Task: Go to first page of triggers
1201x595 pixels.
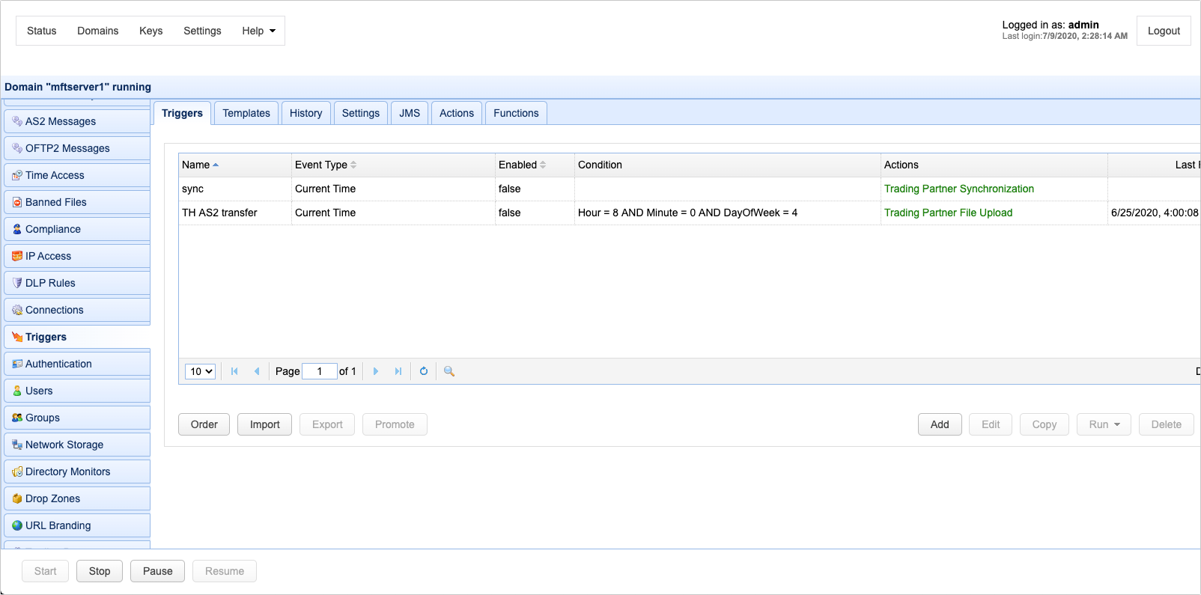Action: click(x=234, y=371)
